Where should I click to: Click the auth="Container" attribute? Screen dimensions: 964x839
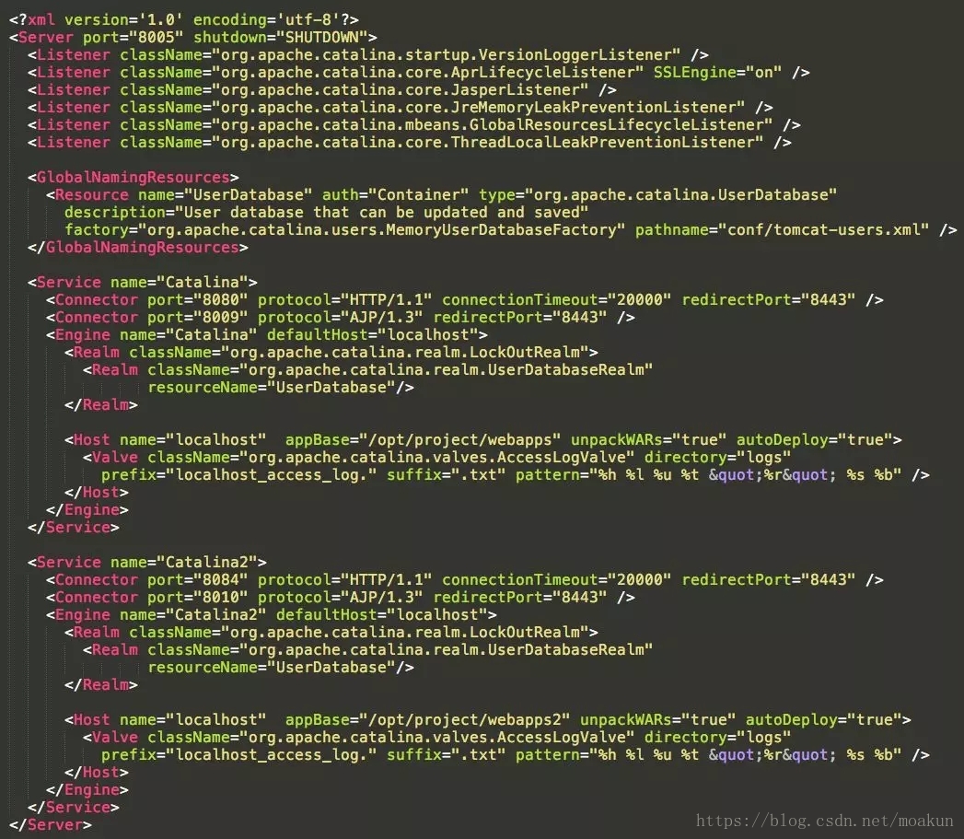point(395,195)
